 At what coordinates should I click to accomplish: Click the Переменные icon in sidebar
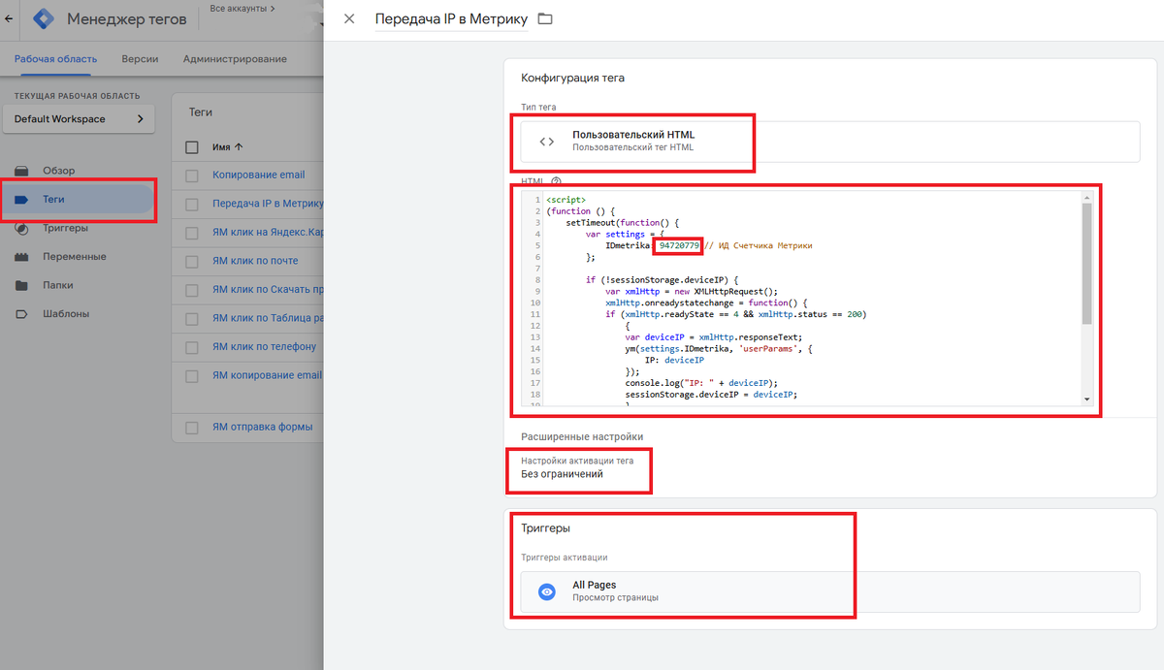tap(21, 257)
